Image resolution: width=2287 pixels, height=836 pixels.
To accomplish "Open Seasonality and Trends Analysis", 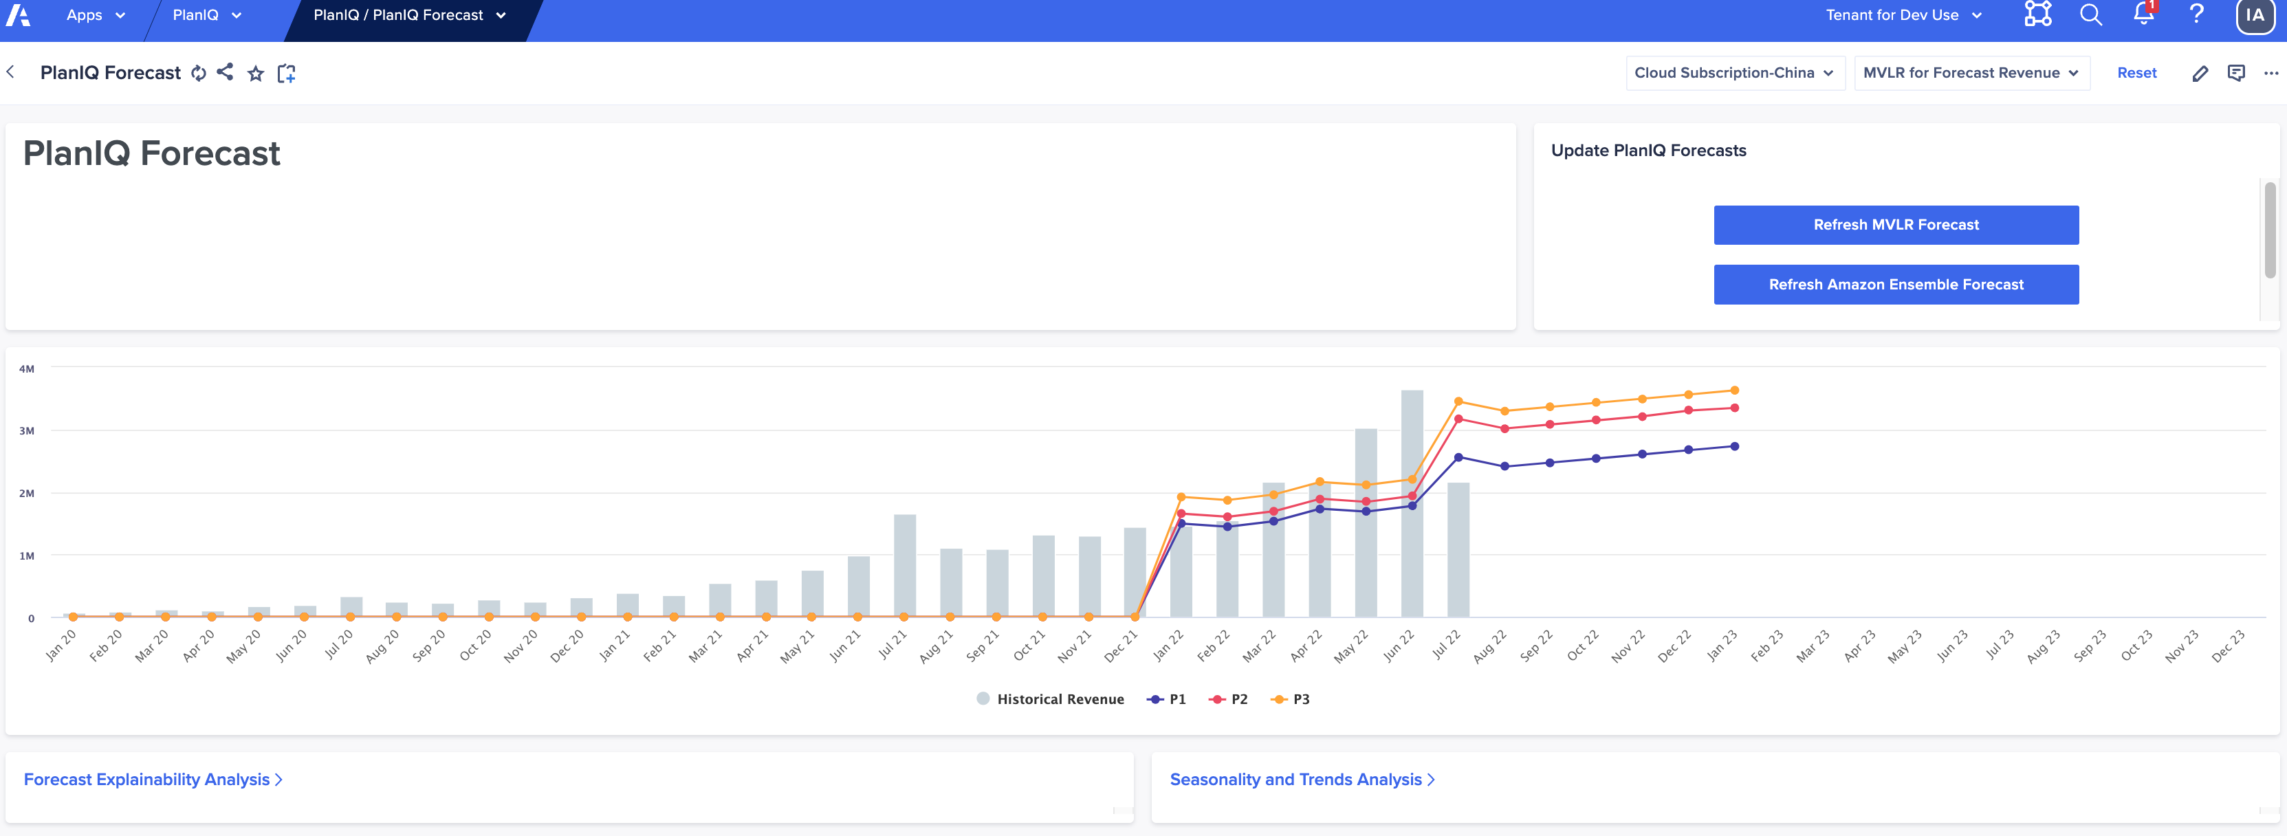I will (1300, 778).
